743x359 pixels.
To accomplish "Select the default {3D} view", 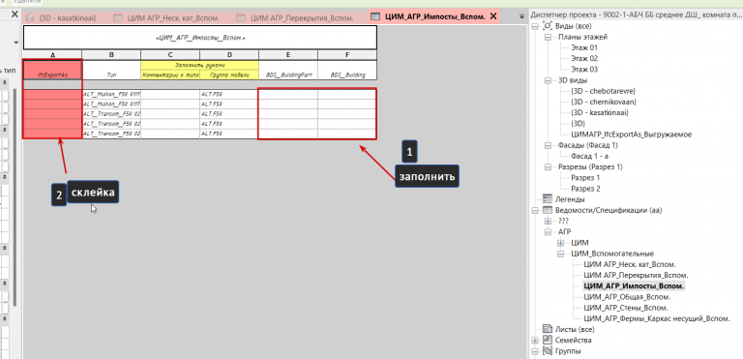I will [579, 124].
